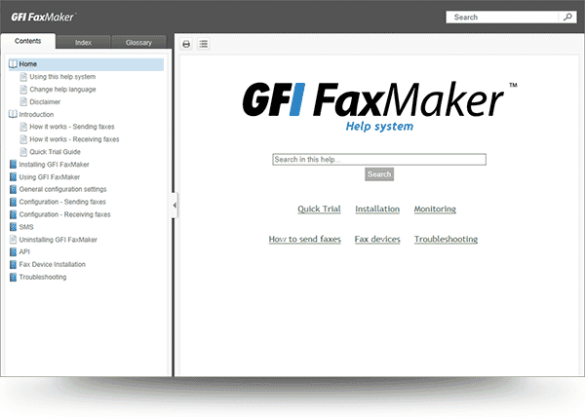Open the Disclaimer topic
Viewport: 585px width, 419px height.
point(45,101)
